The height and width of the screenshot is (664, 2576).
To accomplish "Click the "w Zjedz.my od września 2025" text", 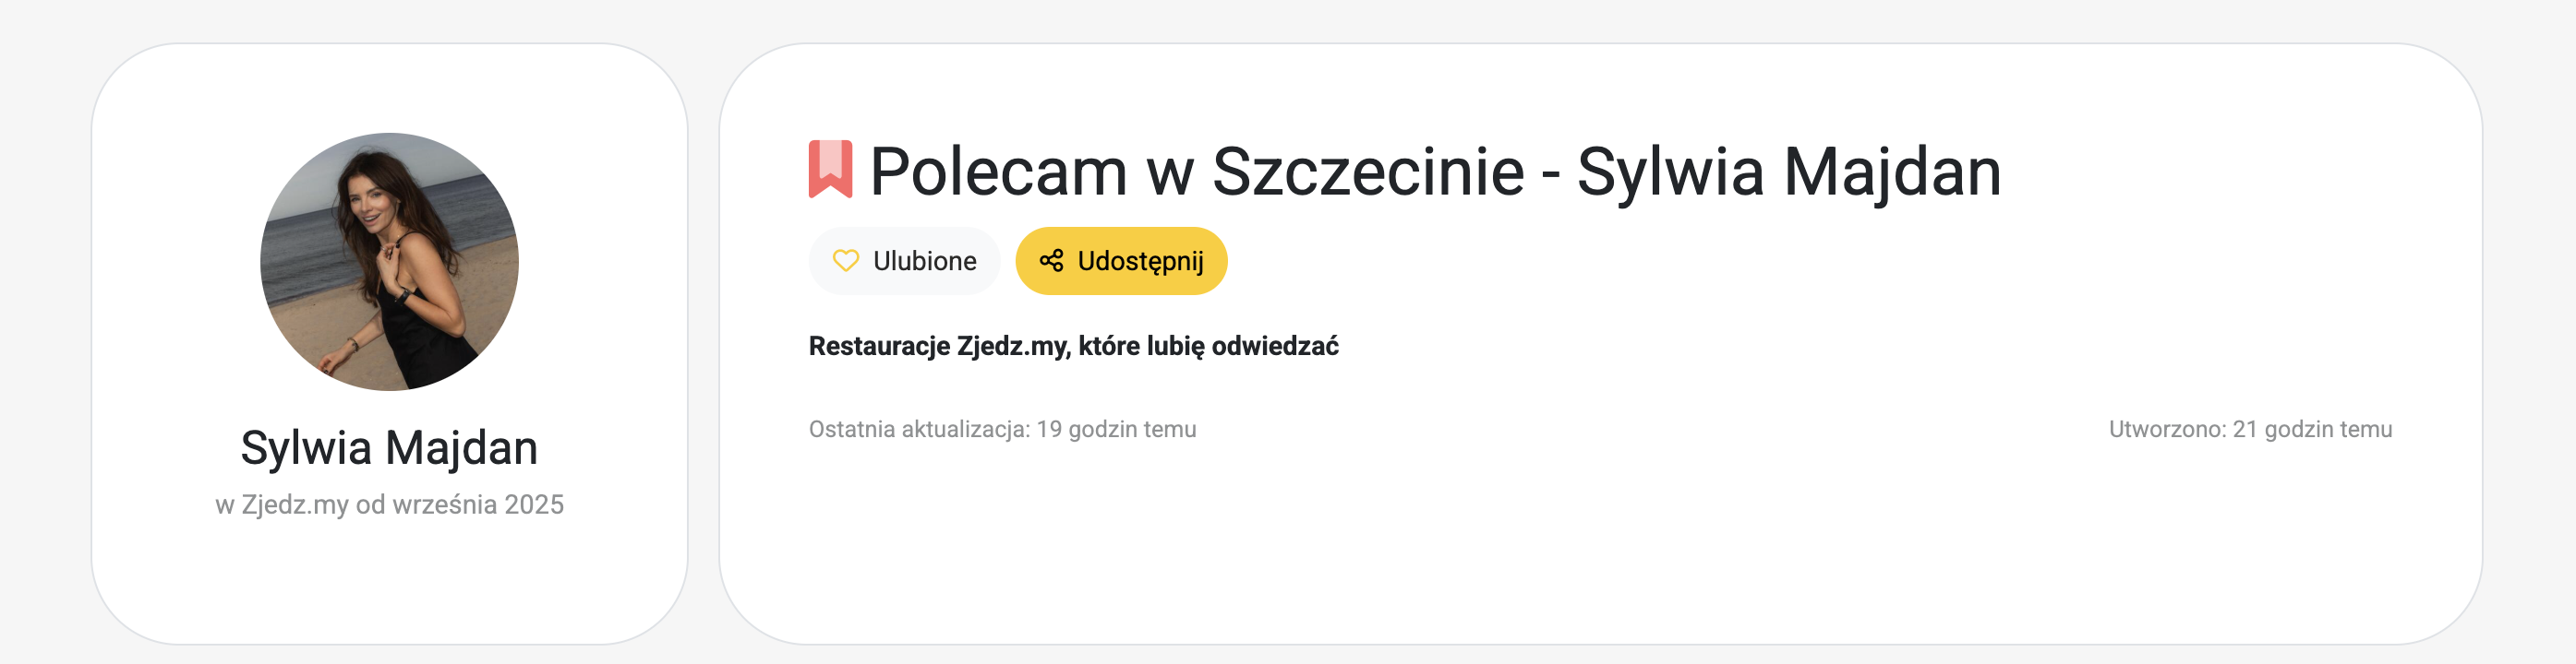I will [x=389, y=504].
